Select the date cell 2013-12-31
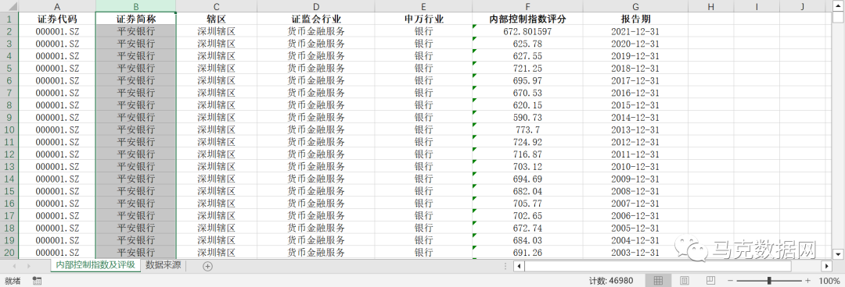The height and width of the screenshot is (287, 845). 635,129
